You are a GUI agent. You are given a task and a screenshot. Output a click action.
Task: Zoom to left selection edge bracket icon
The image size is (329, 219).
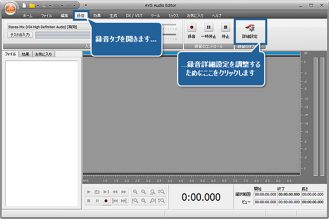click(x=135, y=201)
